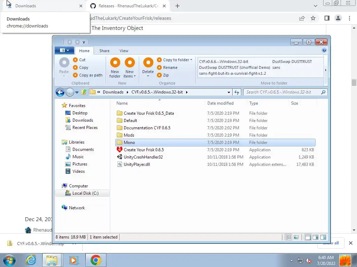The image size is (357, 267).
Task: Click the search magnifier icon
Action: [323, 92]
